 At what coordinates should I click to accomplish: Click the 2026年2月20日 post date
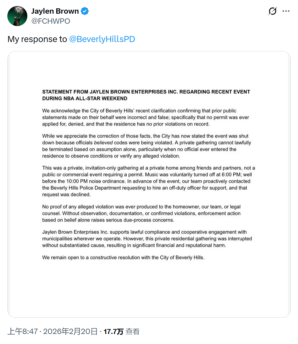(x=70, y=331)
